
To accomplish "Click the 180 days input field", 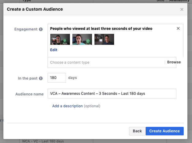I will coord(57,78).
